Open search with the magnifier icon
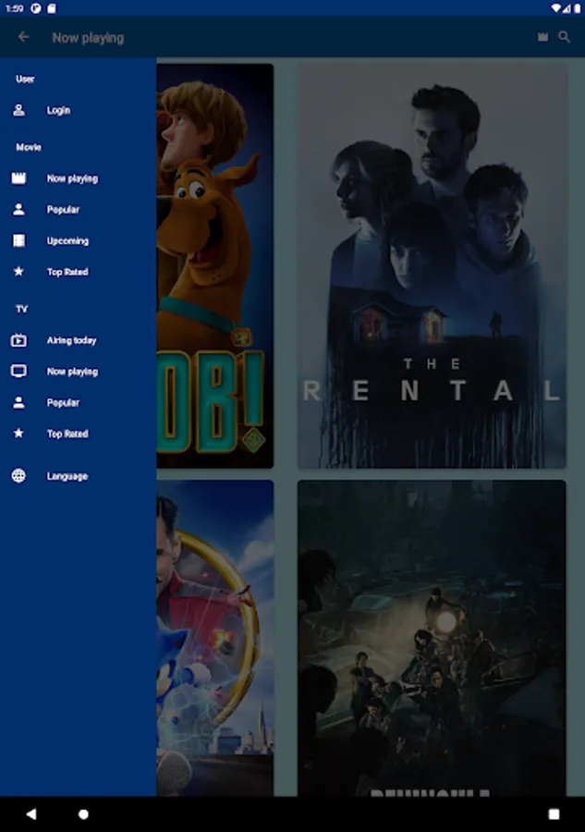 [x=565, y=37]
